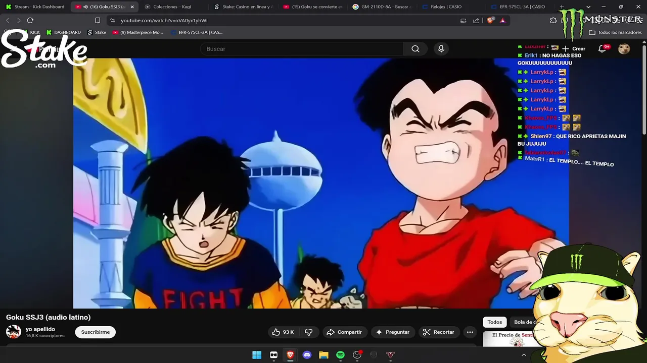Mute audio icon on the Goku SSJ3 tab
This screenshot has height=363, width=647.
click(x=85, y=7)
